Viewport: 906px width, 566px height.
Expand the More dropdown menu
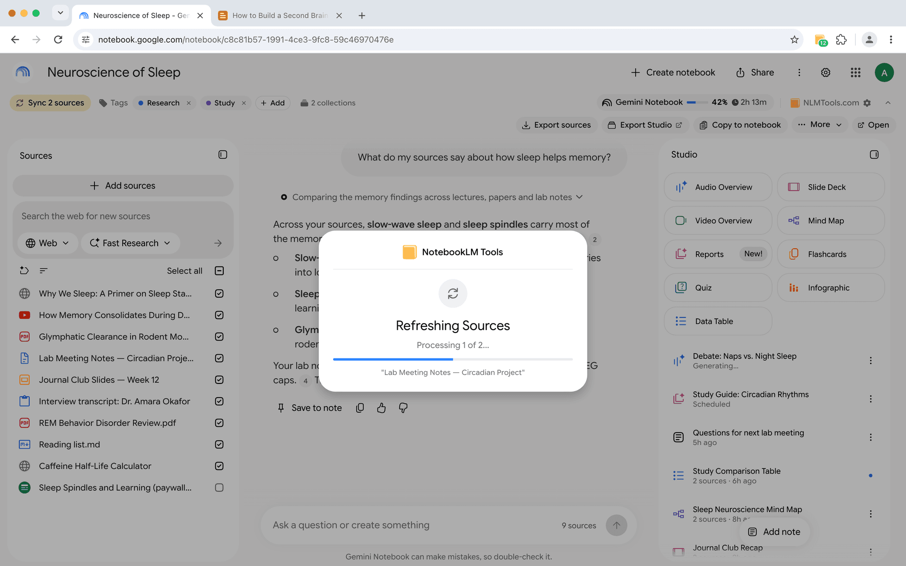[x=820, y=125]
